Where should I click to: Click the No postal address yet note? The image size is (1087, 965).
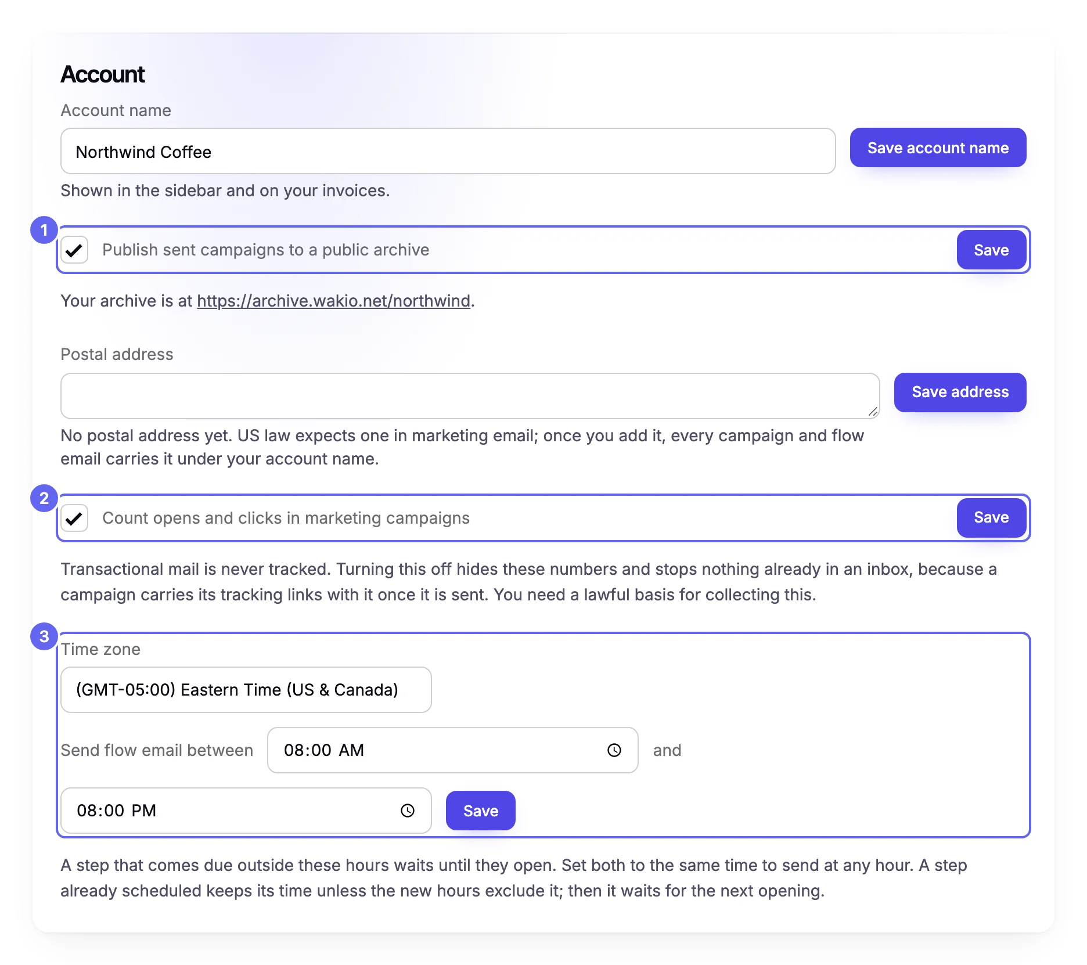pos(462,447)
